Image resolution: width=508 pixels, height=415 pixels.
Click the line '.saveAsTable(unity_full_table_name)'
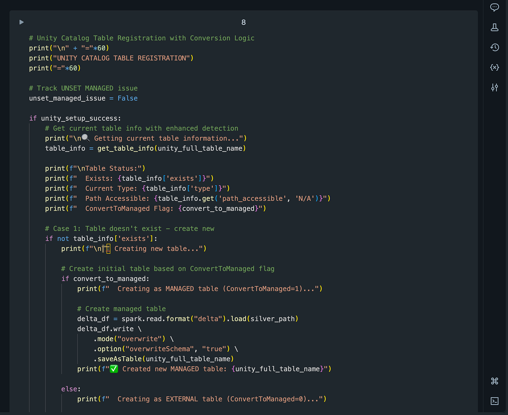[164, 359]
